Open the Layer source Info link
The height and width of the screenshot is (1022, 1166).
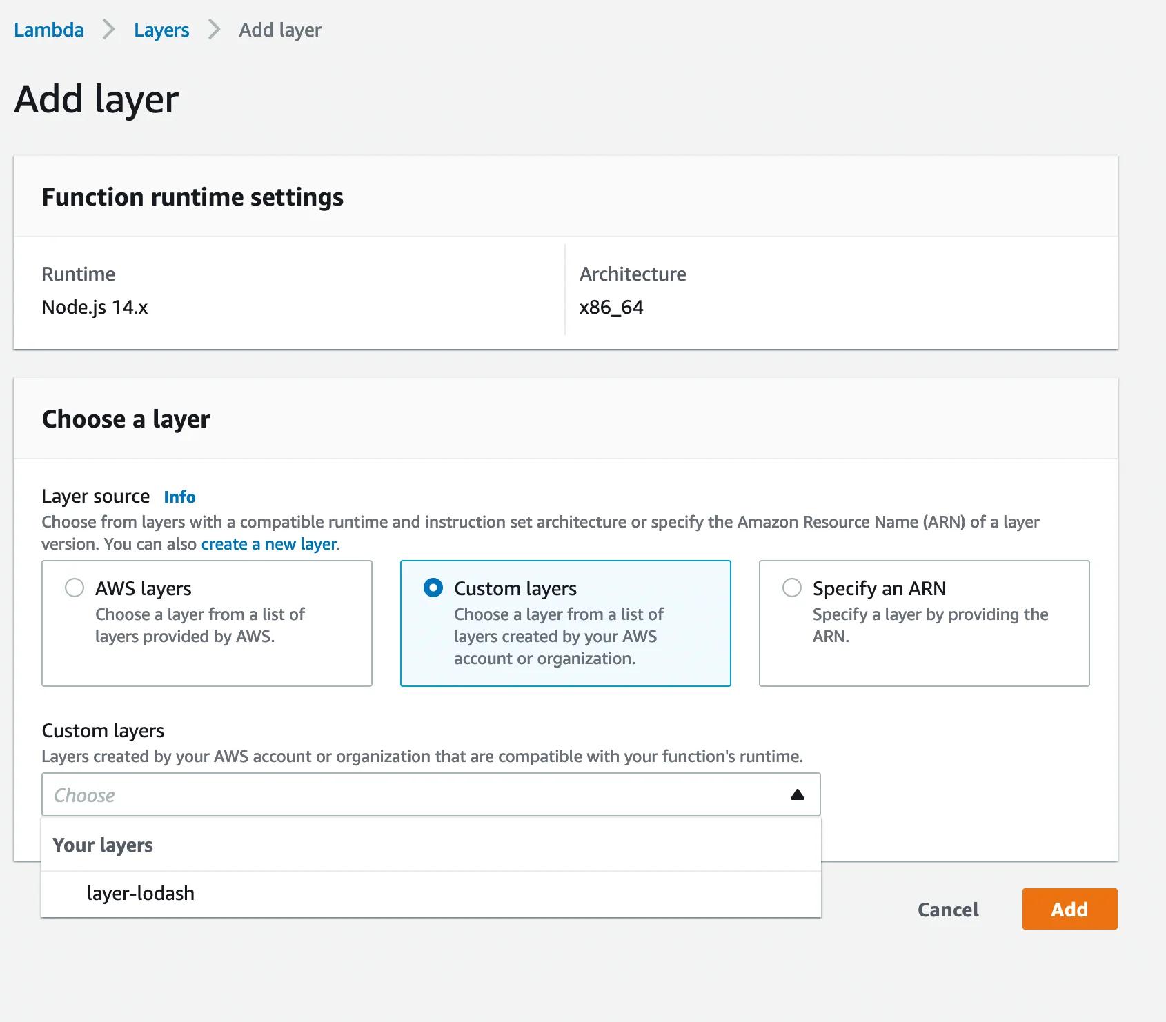pos(179,497)
